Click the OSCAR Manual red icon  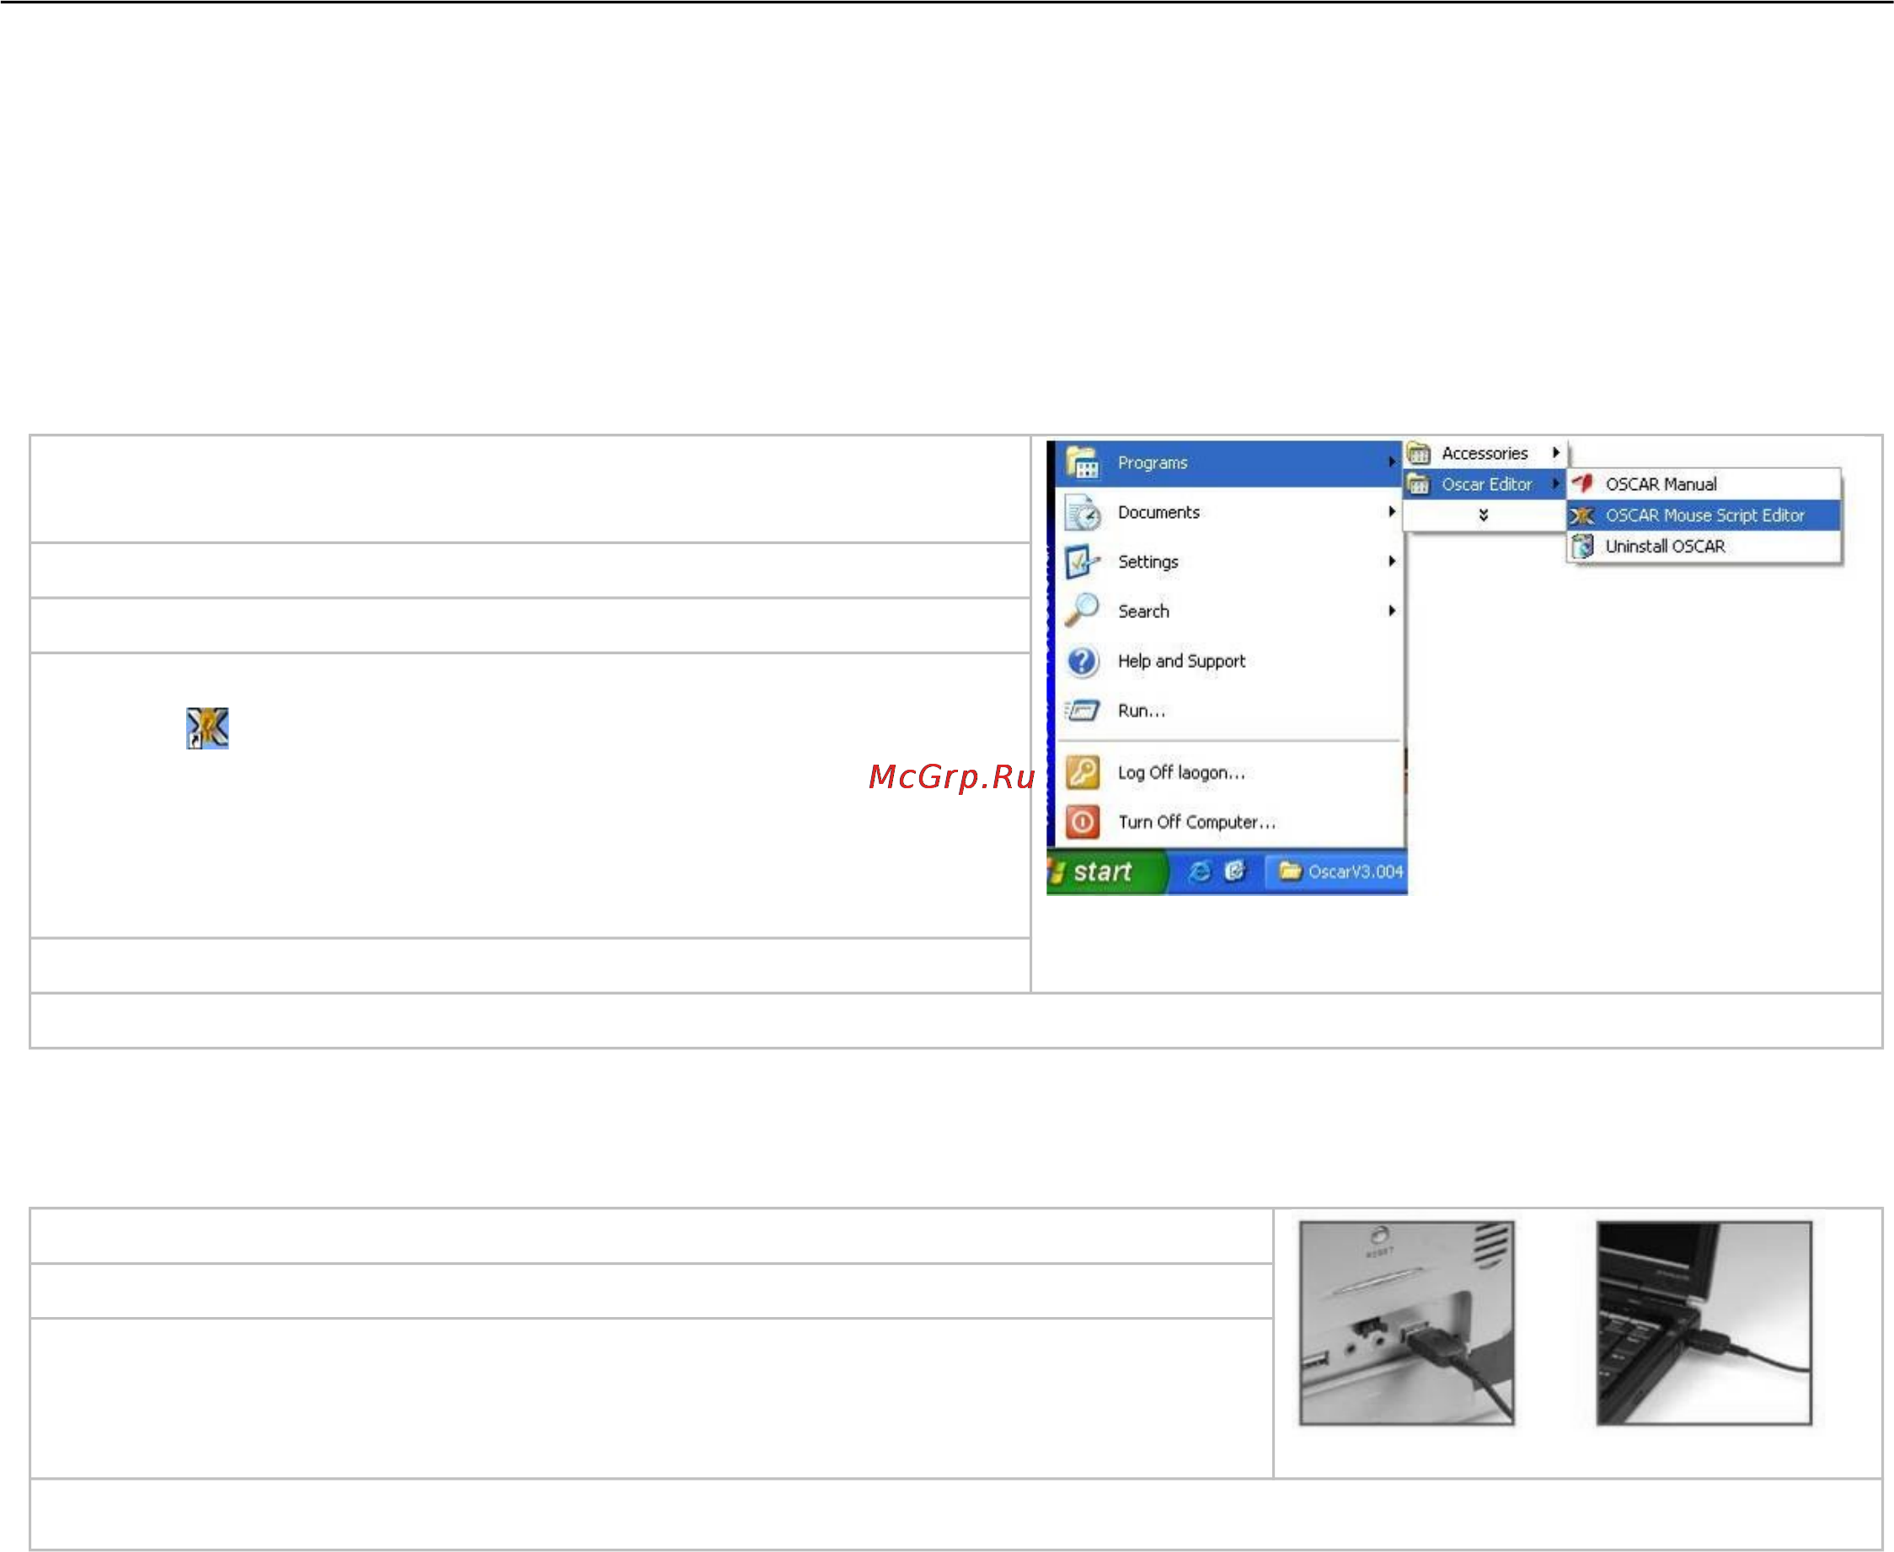coord(1583,483)
